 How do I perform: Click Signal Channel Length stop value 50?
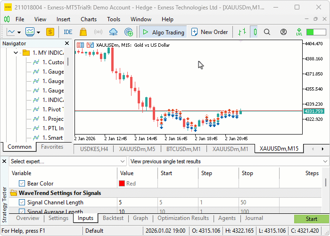[259, 202]
